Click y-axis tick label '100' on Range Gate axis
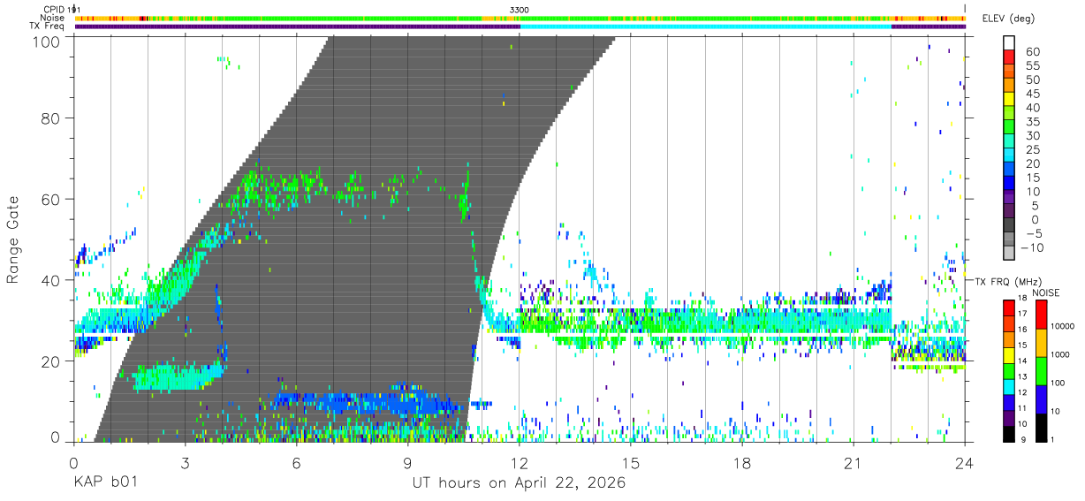Screen dimensions: 1085x501 coord(48,41)
